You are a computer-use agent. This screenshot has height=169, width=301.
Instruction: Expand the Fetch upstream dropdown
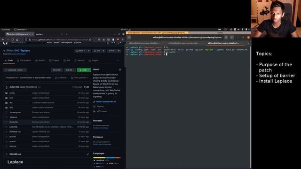click(79, 78)
